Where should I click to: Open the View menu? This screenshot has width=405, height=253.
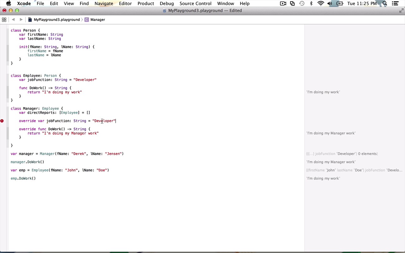click(69, 3)
